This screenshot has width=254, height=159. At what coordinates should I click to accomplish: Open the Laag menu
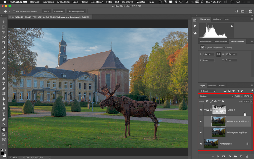[x=75, y=2]
